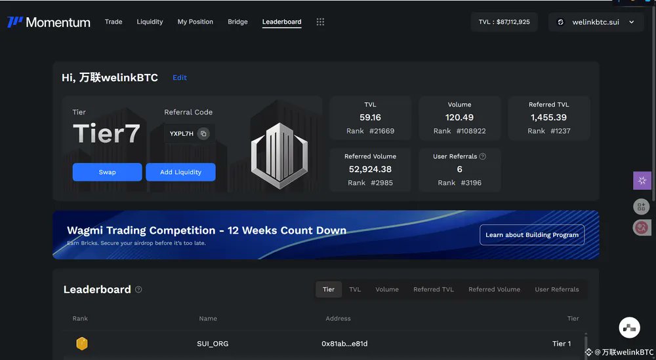Open the Bridge page
The width and height of the screenshot is (656, 360).
tap(237, 22)
